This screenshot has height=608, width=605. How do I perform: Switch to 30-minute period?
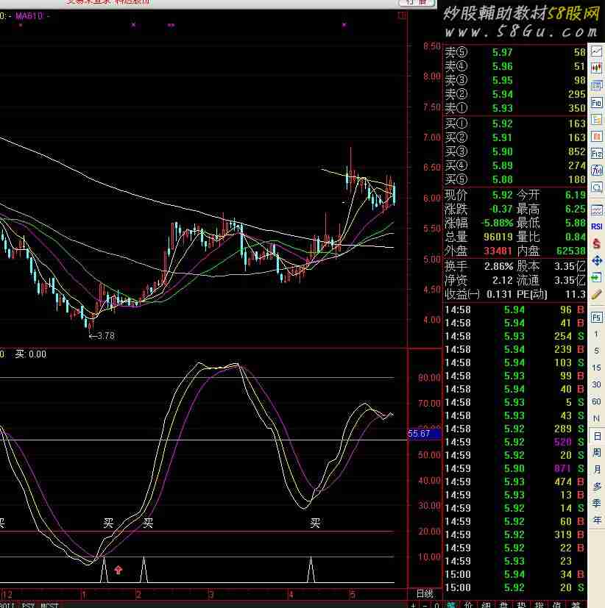(x=596, y=385)
